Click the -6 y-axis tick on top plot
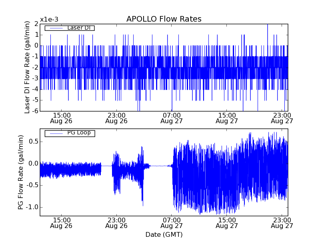This screenshot has width=320, height=240. click(x=35, y=111)
